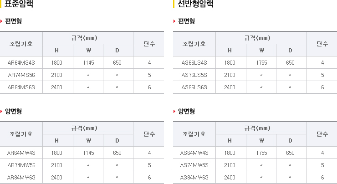Image resolution: width=337 pixels, height=184 pixels.
Task: Click the 선반형암랙 section title
Action: pos(195,4)
